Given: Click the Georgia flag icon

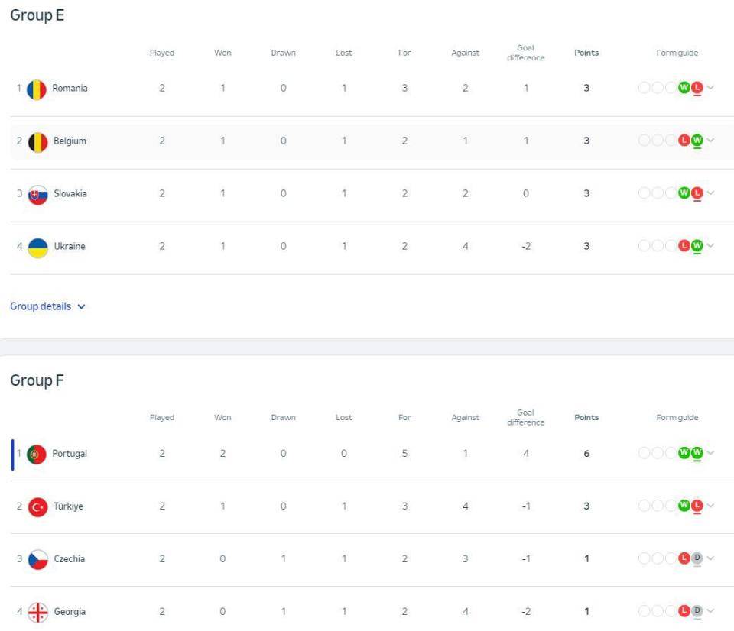Looking at the screenshot, I should [38, 613].
